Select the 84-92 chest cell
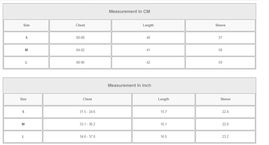Image resolution: width=269 pixels, height=145 pixels. point(80,50)
